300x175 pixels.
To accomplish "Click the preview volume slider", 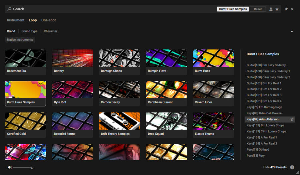I will click(x=23, y=167).
